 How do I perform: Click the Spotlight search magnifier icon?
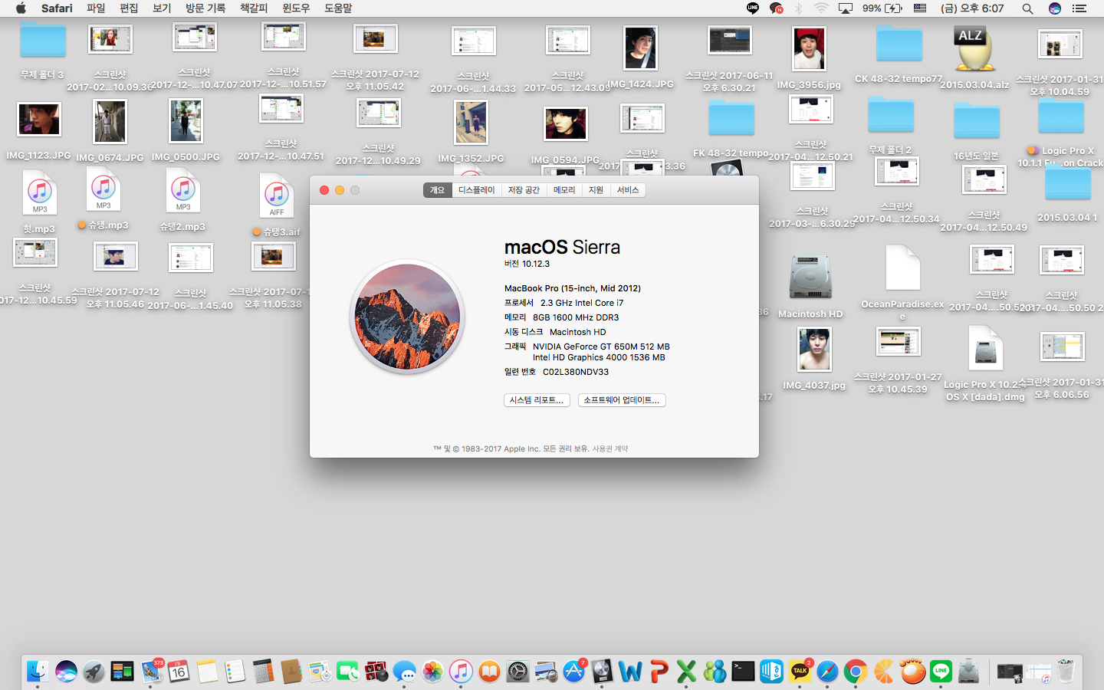click(x=1027, y=8)
